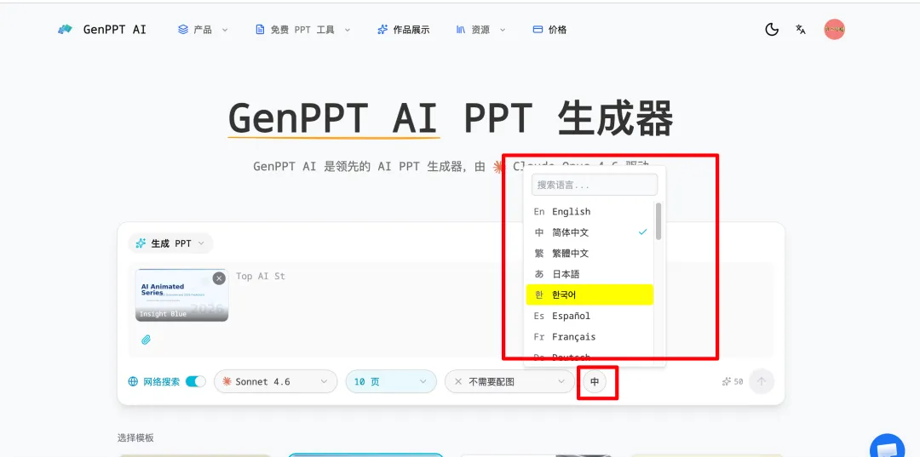The width and height of the screenshot is (920, 457).
Task: Go to 作品展示 page
Action: (x=404, y=29)
